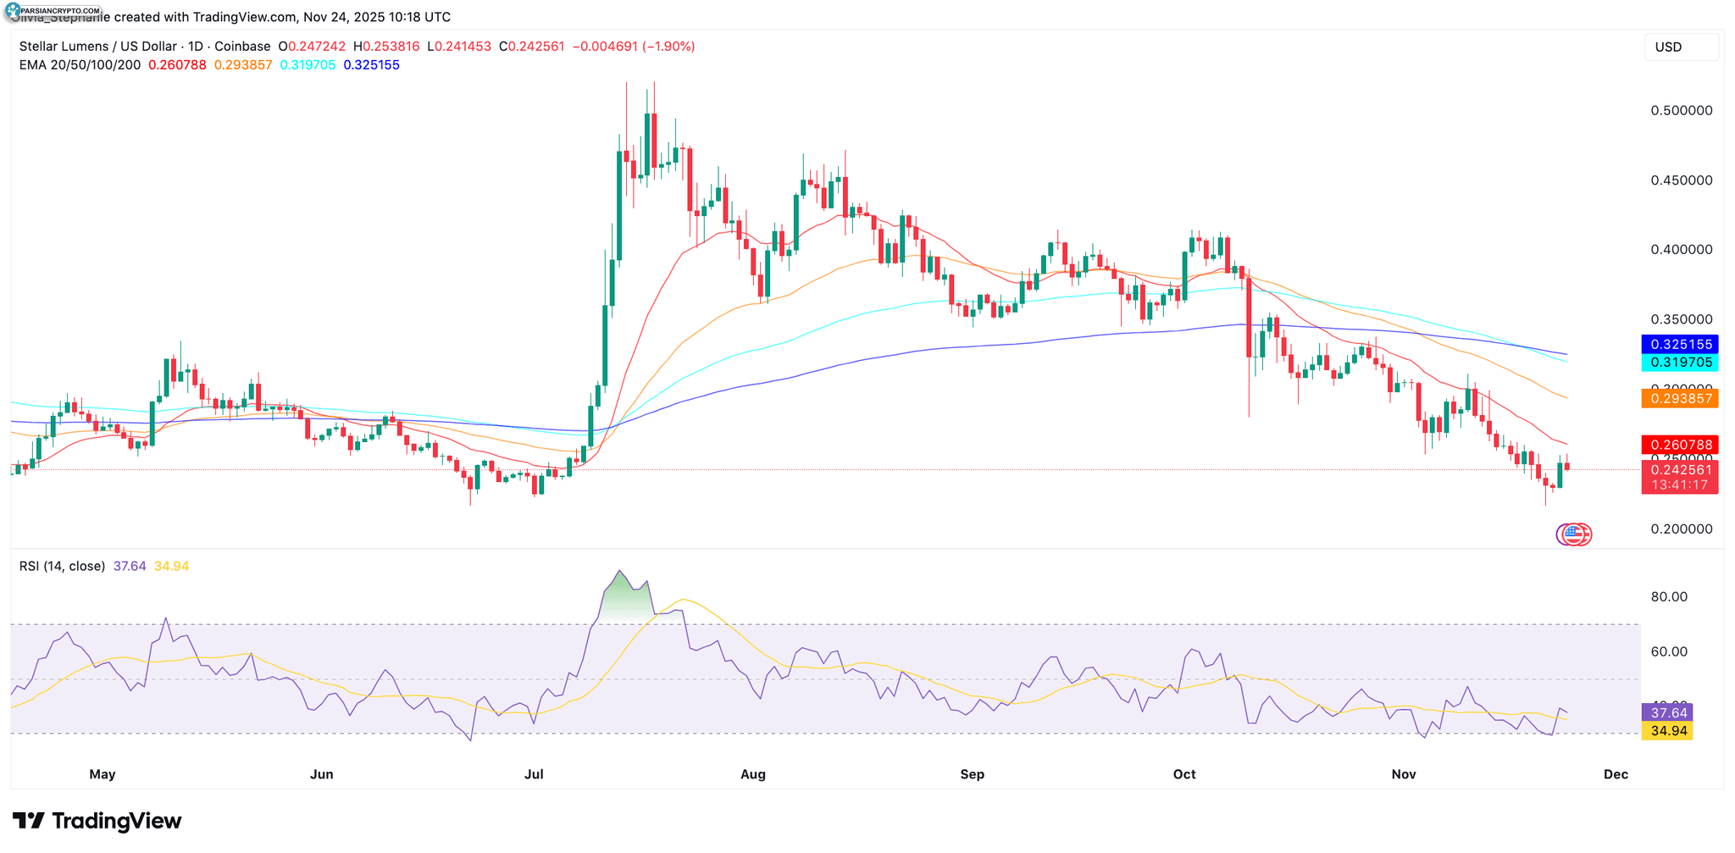This screenshot has height=853, width=1735.
Task: Click the change value −0.004691 (−1.90%)
Action: [634, 47]
